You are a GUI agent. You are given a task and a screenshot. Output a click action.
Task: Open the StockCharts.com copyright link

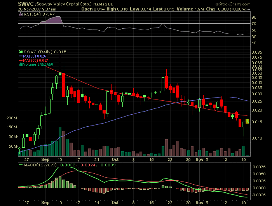233,4
